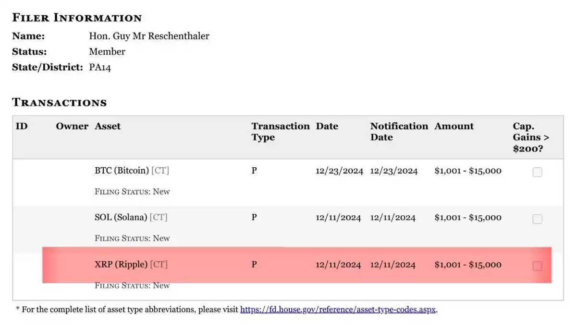This screenshot has width=576, height=325.
Task: Click the BTC transaction date 12/23/2024
Action: point(339,171)
